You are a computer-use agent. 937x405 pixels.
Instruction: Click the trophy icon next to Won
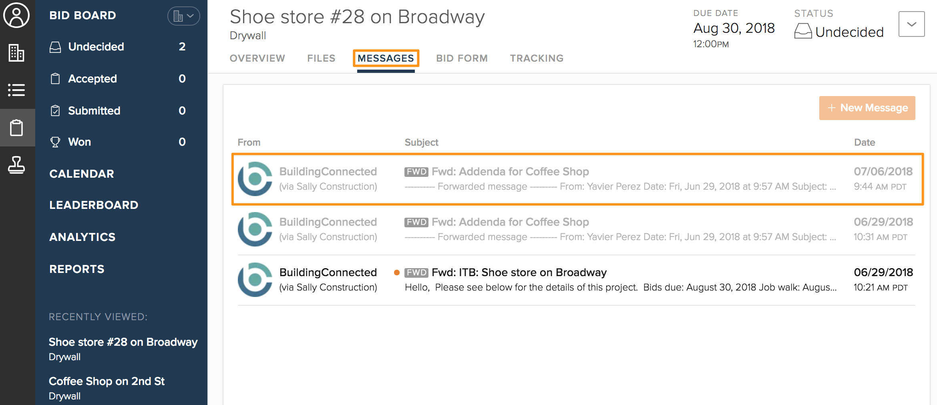click(55, 142)
